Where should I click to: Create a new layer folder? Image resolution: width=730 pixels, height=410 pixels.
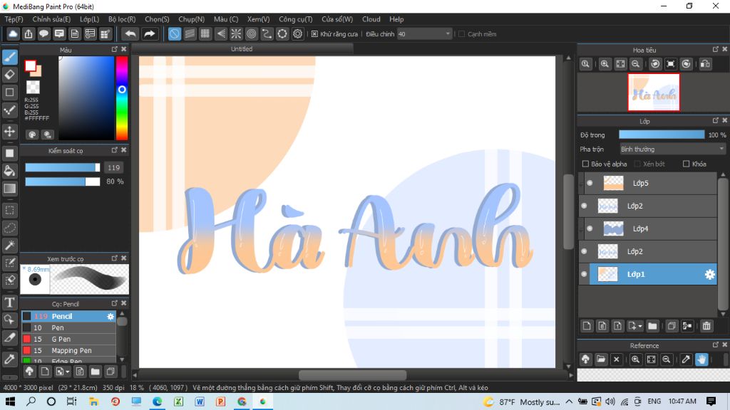point(652,326)
